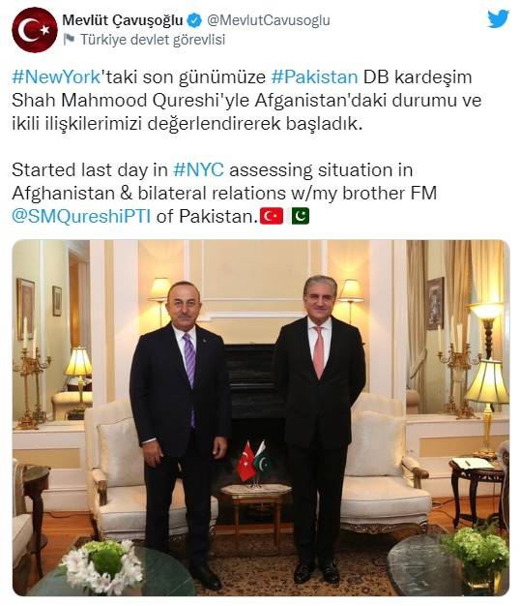Open the #NewYork hashtag
This screenshot has width=520, height=606.
tap(56, 76)
